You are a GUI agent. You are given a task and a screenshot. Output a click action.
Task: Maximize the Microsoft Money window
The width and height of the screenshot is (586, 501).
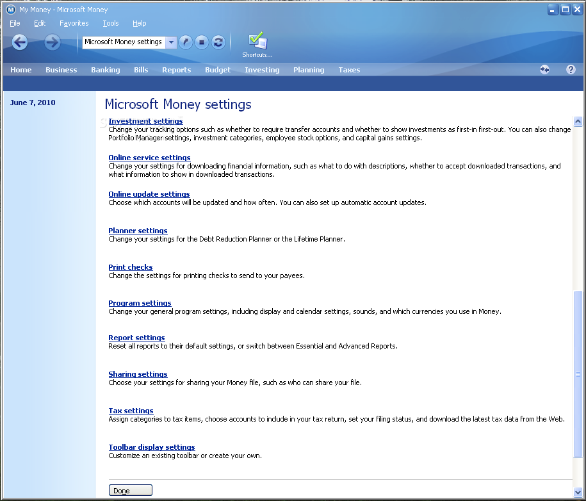566,10
